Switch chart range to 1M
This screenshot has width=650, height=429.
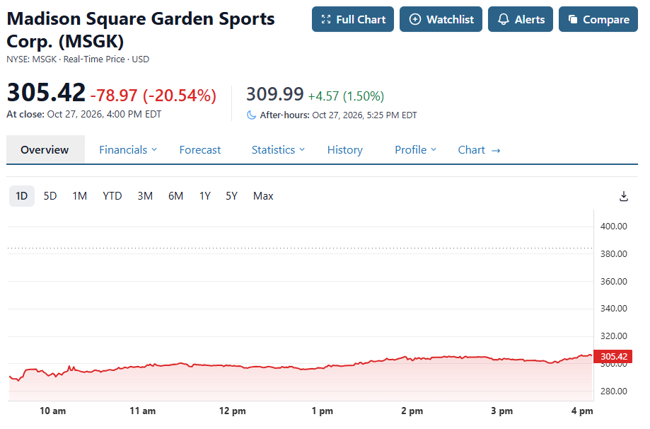[80, 196]
